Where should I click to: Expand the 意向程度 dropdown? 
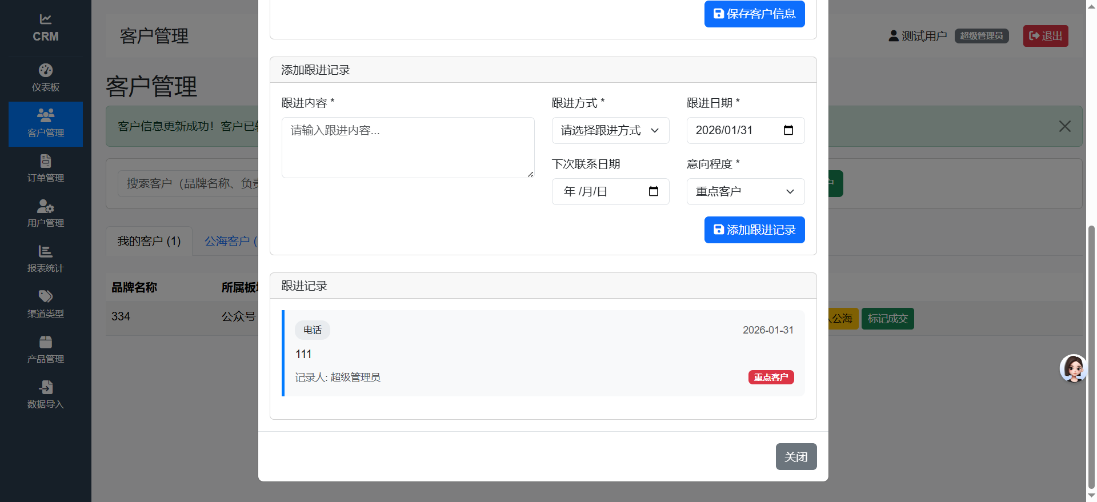[x=745, y=192]
